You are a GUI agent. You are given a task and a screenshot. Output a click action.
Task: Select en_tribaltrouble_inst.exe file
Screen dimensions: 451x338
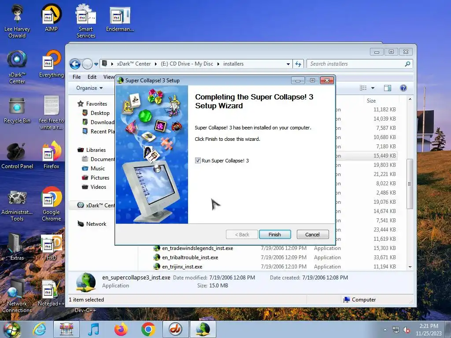tap(190, 257)
